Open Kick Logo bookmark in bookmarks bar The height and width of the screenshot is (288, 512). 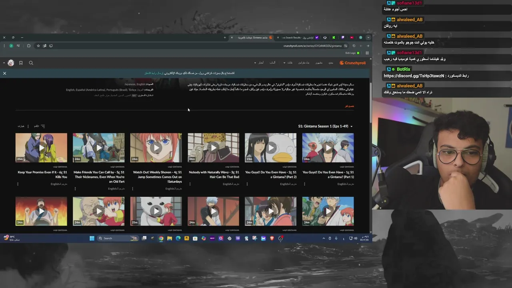pyautogui.click(x=352, y=53)
